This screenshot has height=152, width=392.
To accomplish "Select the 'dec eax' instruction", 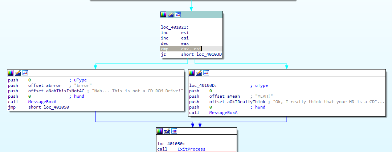I will click(x=175, y=43).
